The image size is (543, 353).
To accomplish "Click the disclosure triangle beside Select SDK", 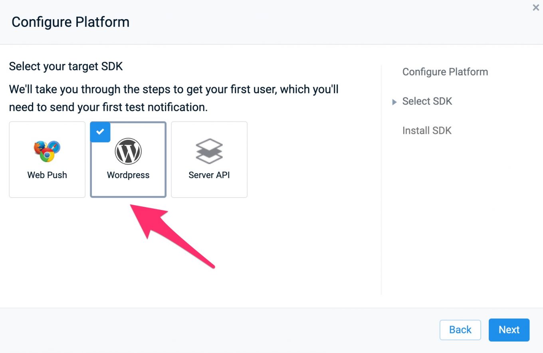I will tap(394, 102).
